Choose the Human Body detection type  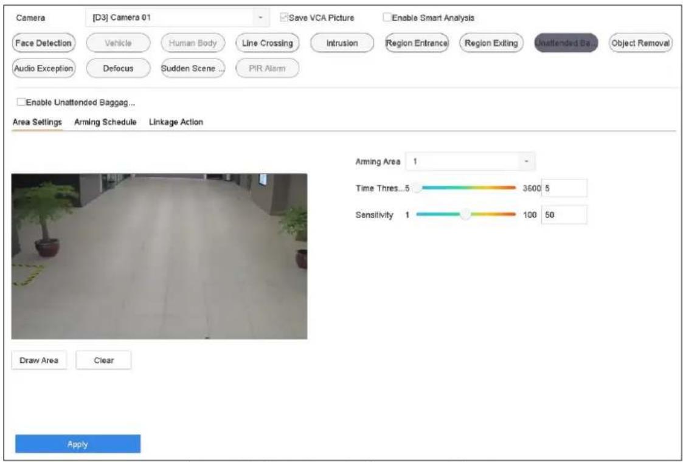193,43
